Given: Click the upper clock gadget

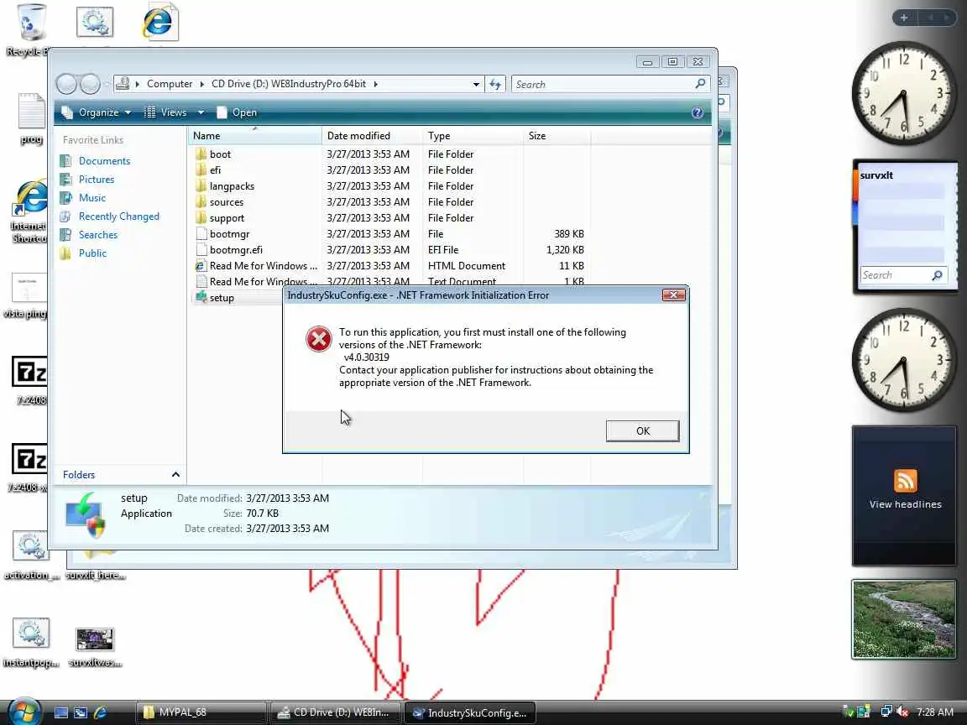Looking at the screenshot, I should coord(904,92).
